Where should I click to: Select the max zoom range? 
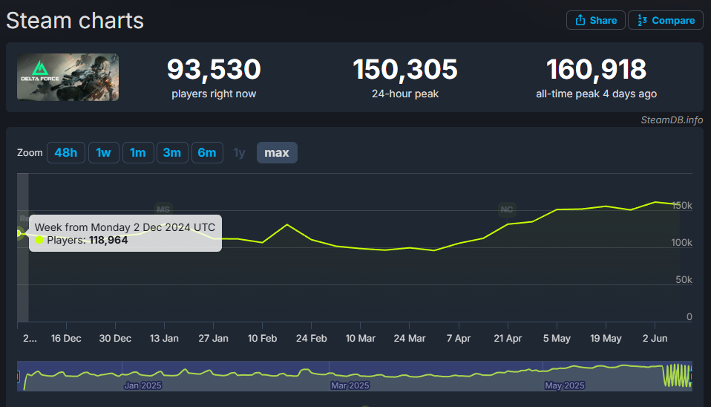[x=277, y=152]
